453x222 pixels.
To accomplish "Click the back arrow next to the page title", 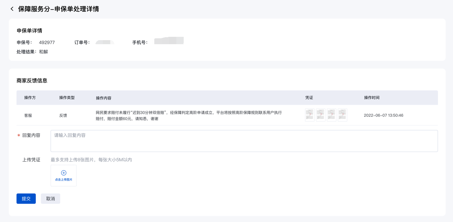I will coord(12,9).
